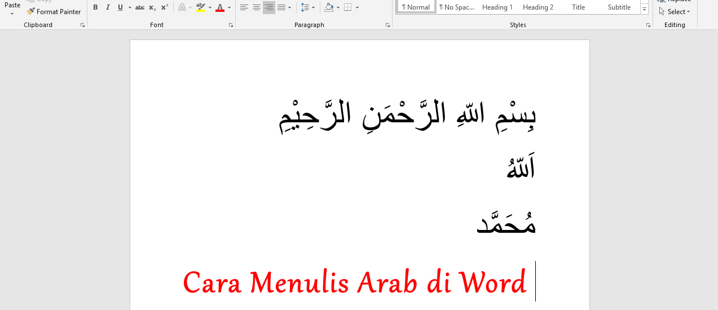Apply Heading 1 style
This screenshot has width=718, height=310.
pyautogui.click(x=497, y=7)
